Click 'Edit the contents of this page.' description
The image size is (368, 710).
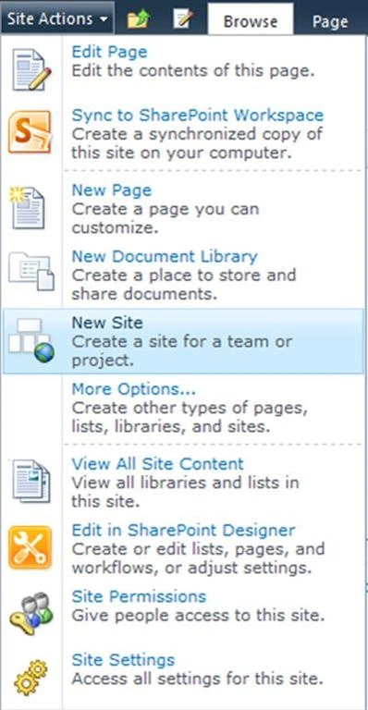[x=193, y=71]
